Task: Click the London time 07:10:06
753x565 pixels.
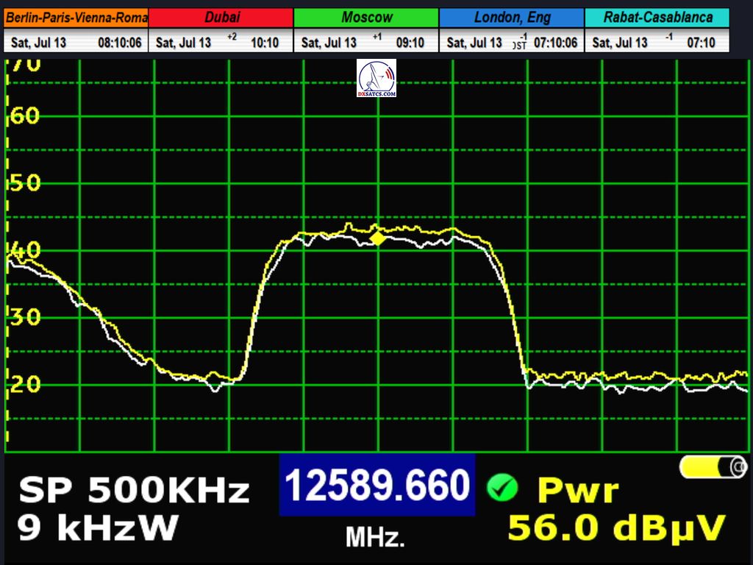Action: [555, 43]
